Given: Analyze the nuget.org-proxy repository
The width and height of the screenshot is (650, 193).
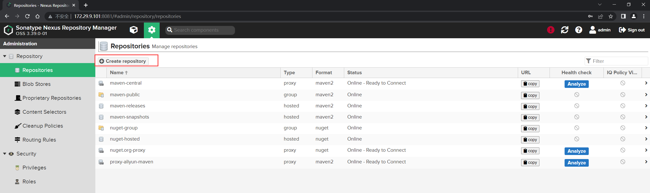Looking at the screenshot, I should coord(577,151).
